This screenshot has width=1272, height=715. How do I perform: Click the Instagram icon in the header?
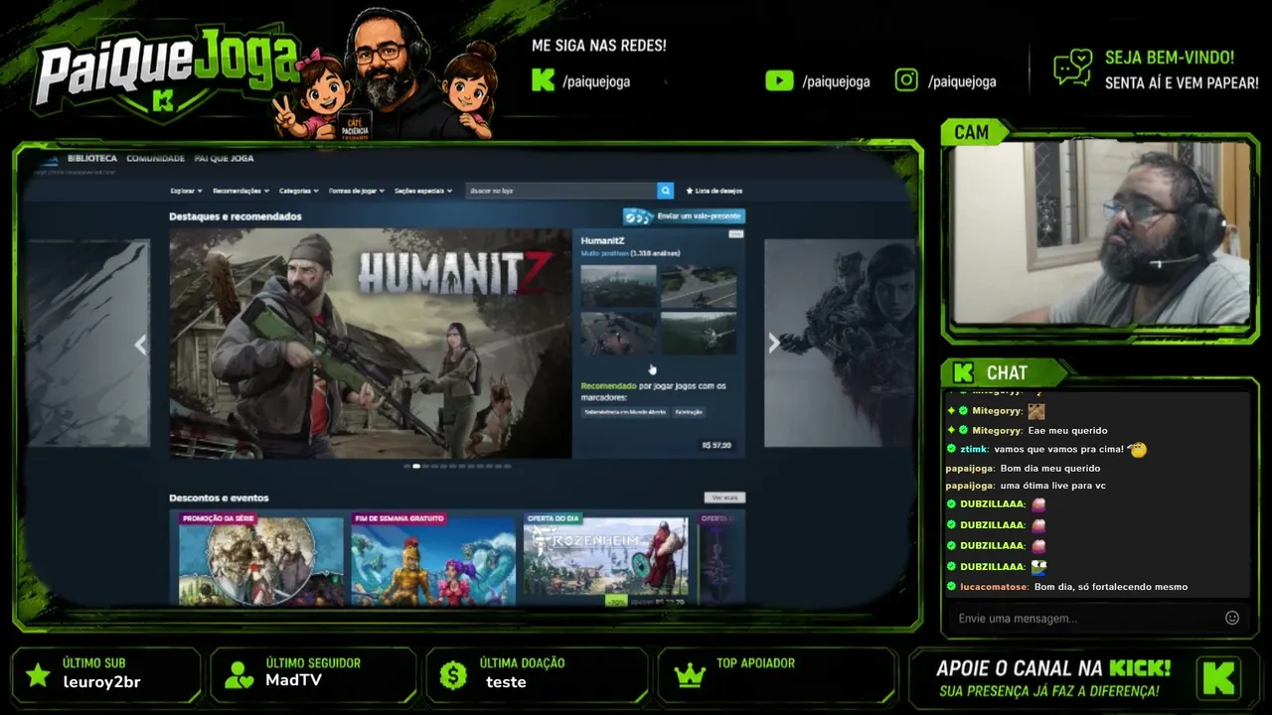point(906,80)
